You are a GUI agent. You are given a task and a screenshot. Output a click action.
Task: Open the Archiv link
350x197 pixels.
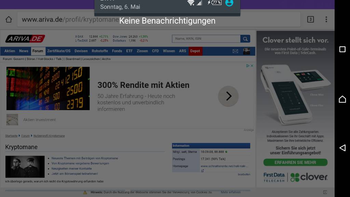(106, 59)
